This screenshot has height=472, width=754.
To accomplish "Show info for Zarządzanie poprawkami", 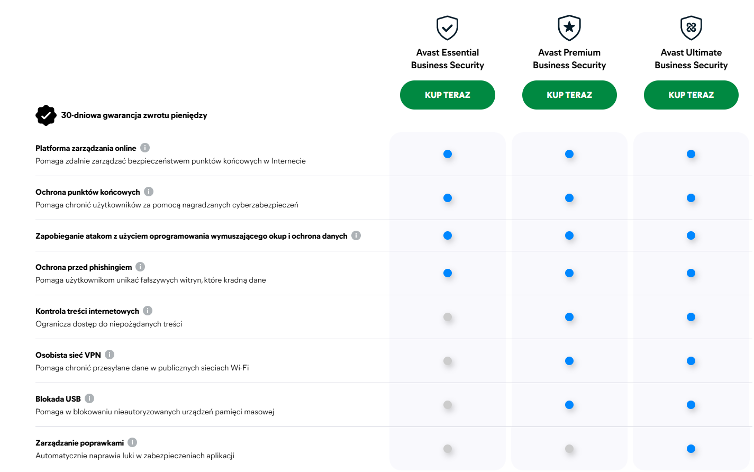I will [x=132, y=442].
